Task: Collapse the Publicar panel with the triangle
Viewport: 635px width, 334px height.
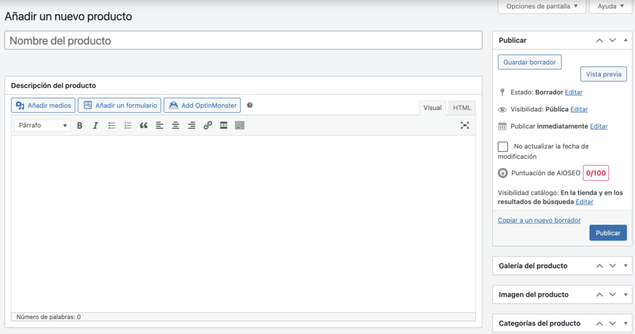Action: coord(626,40)
